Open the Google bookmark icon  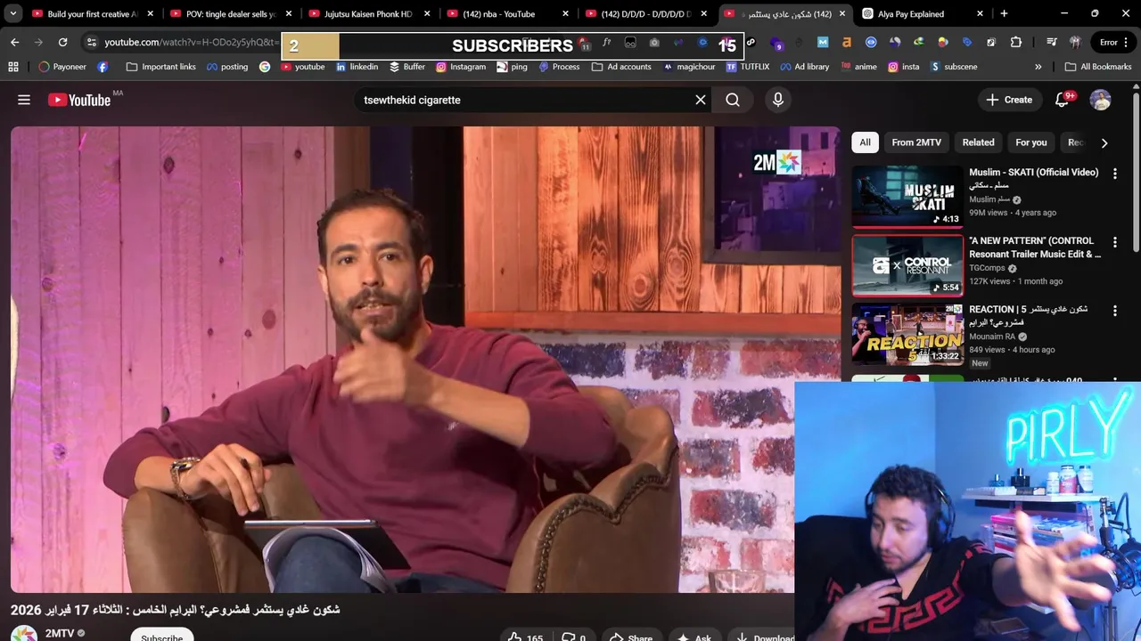pos(265,67)
